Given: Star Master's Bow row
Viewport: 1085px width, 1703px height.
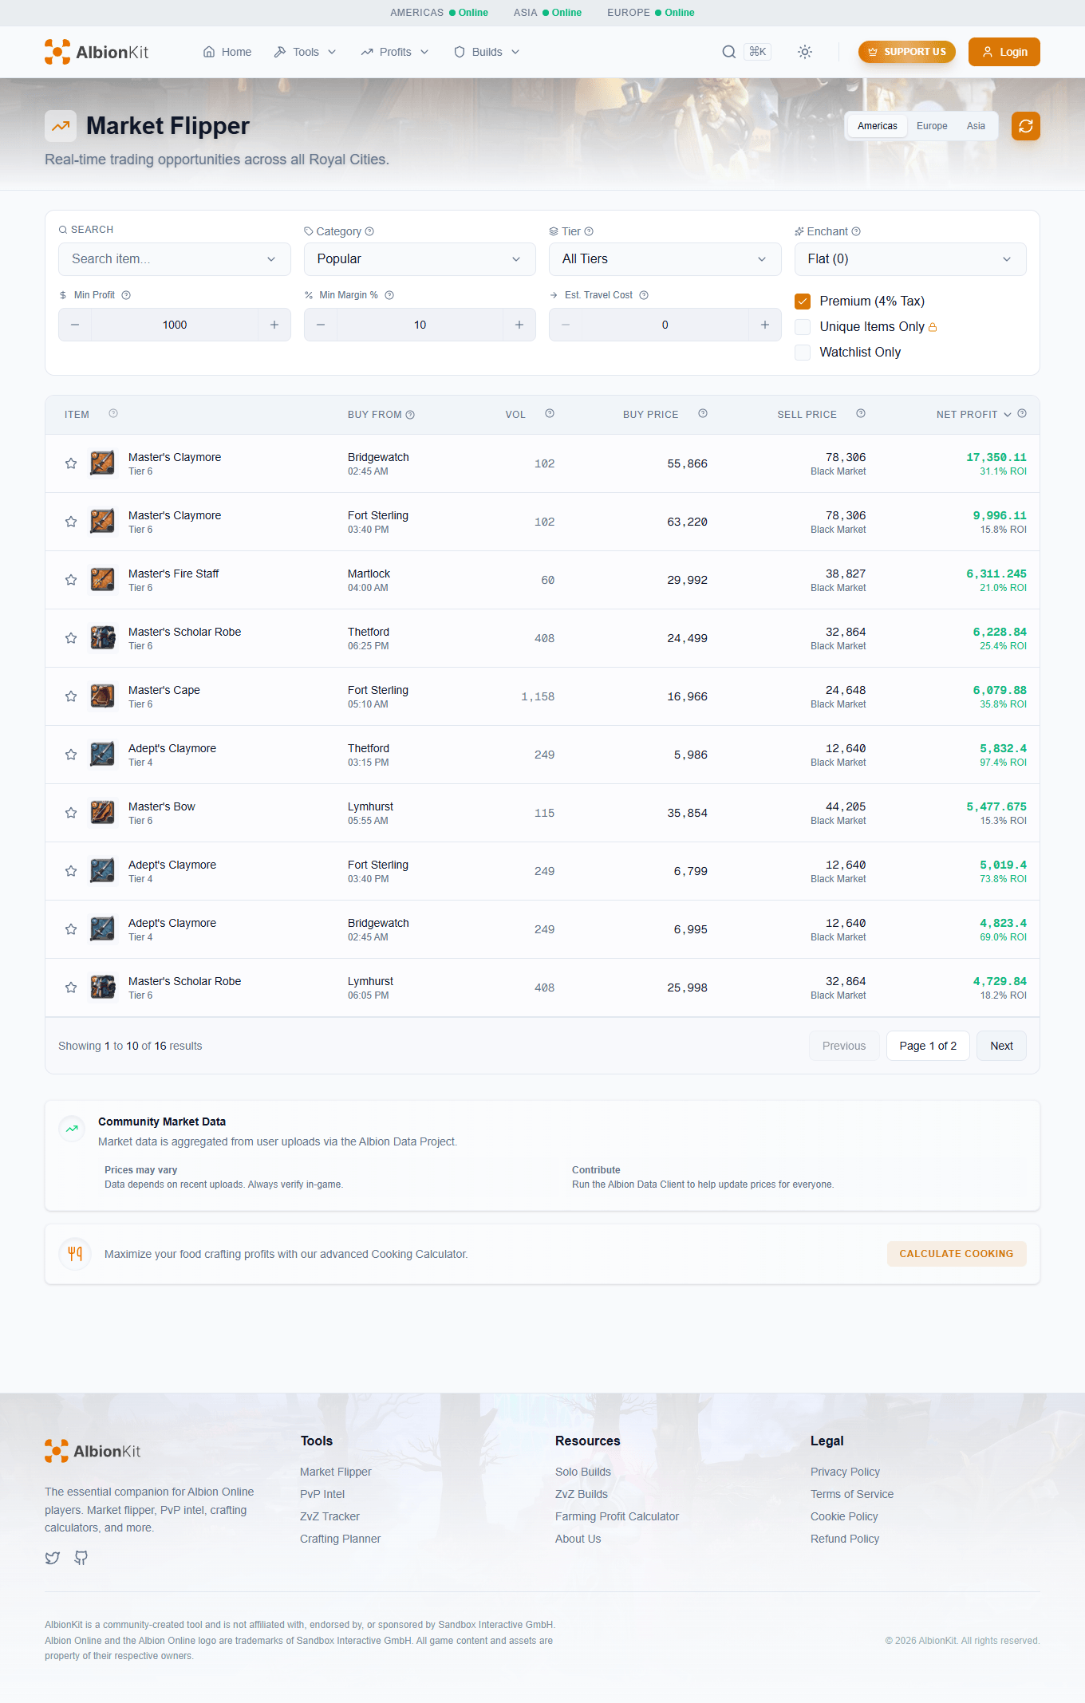Looking at the screenshot, I should pos(71,813).
